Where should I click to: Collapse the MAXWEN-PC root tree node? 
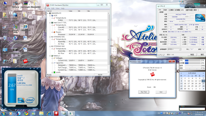pos(48,13)
